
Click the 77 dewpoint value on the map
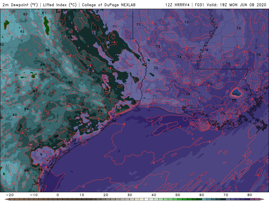234,100
